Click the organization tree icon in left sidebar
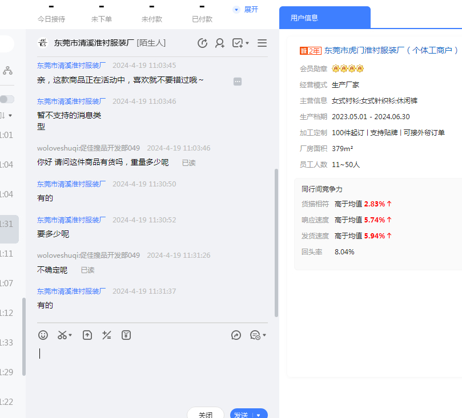This screenshot has width=462, height=418. pos(7,71)
